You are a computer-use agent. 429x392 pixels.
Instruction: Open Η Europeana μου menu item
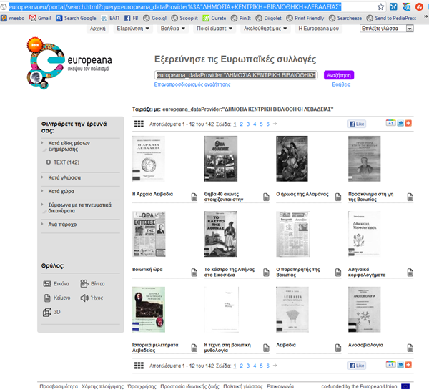318,28
